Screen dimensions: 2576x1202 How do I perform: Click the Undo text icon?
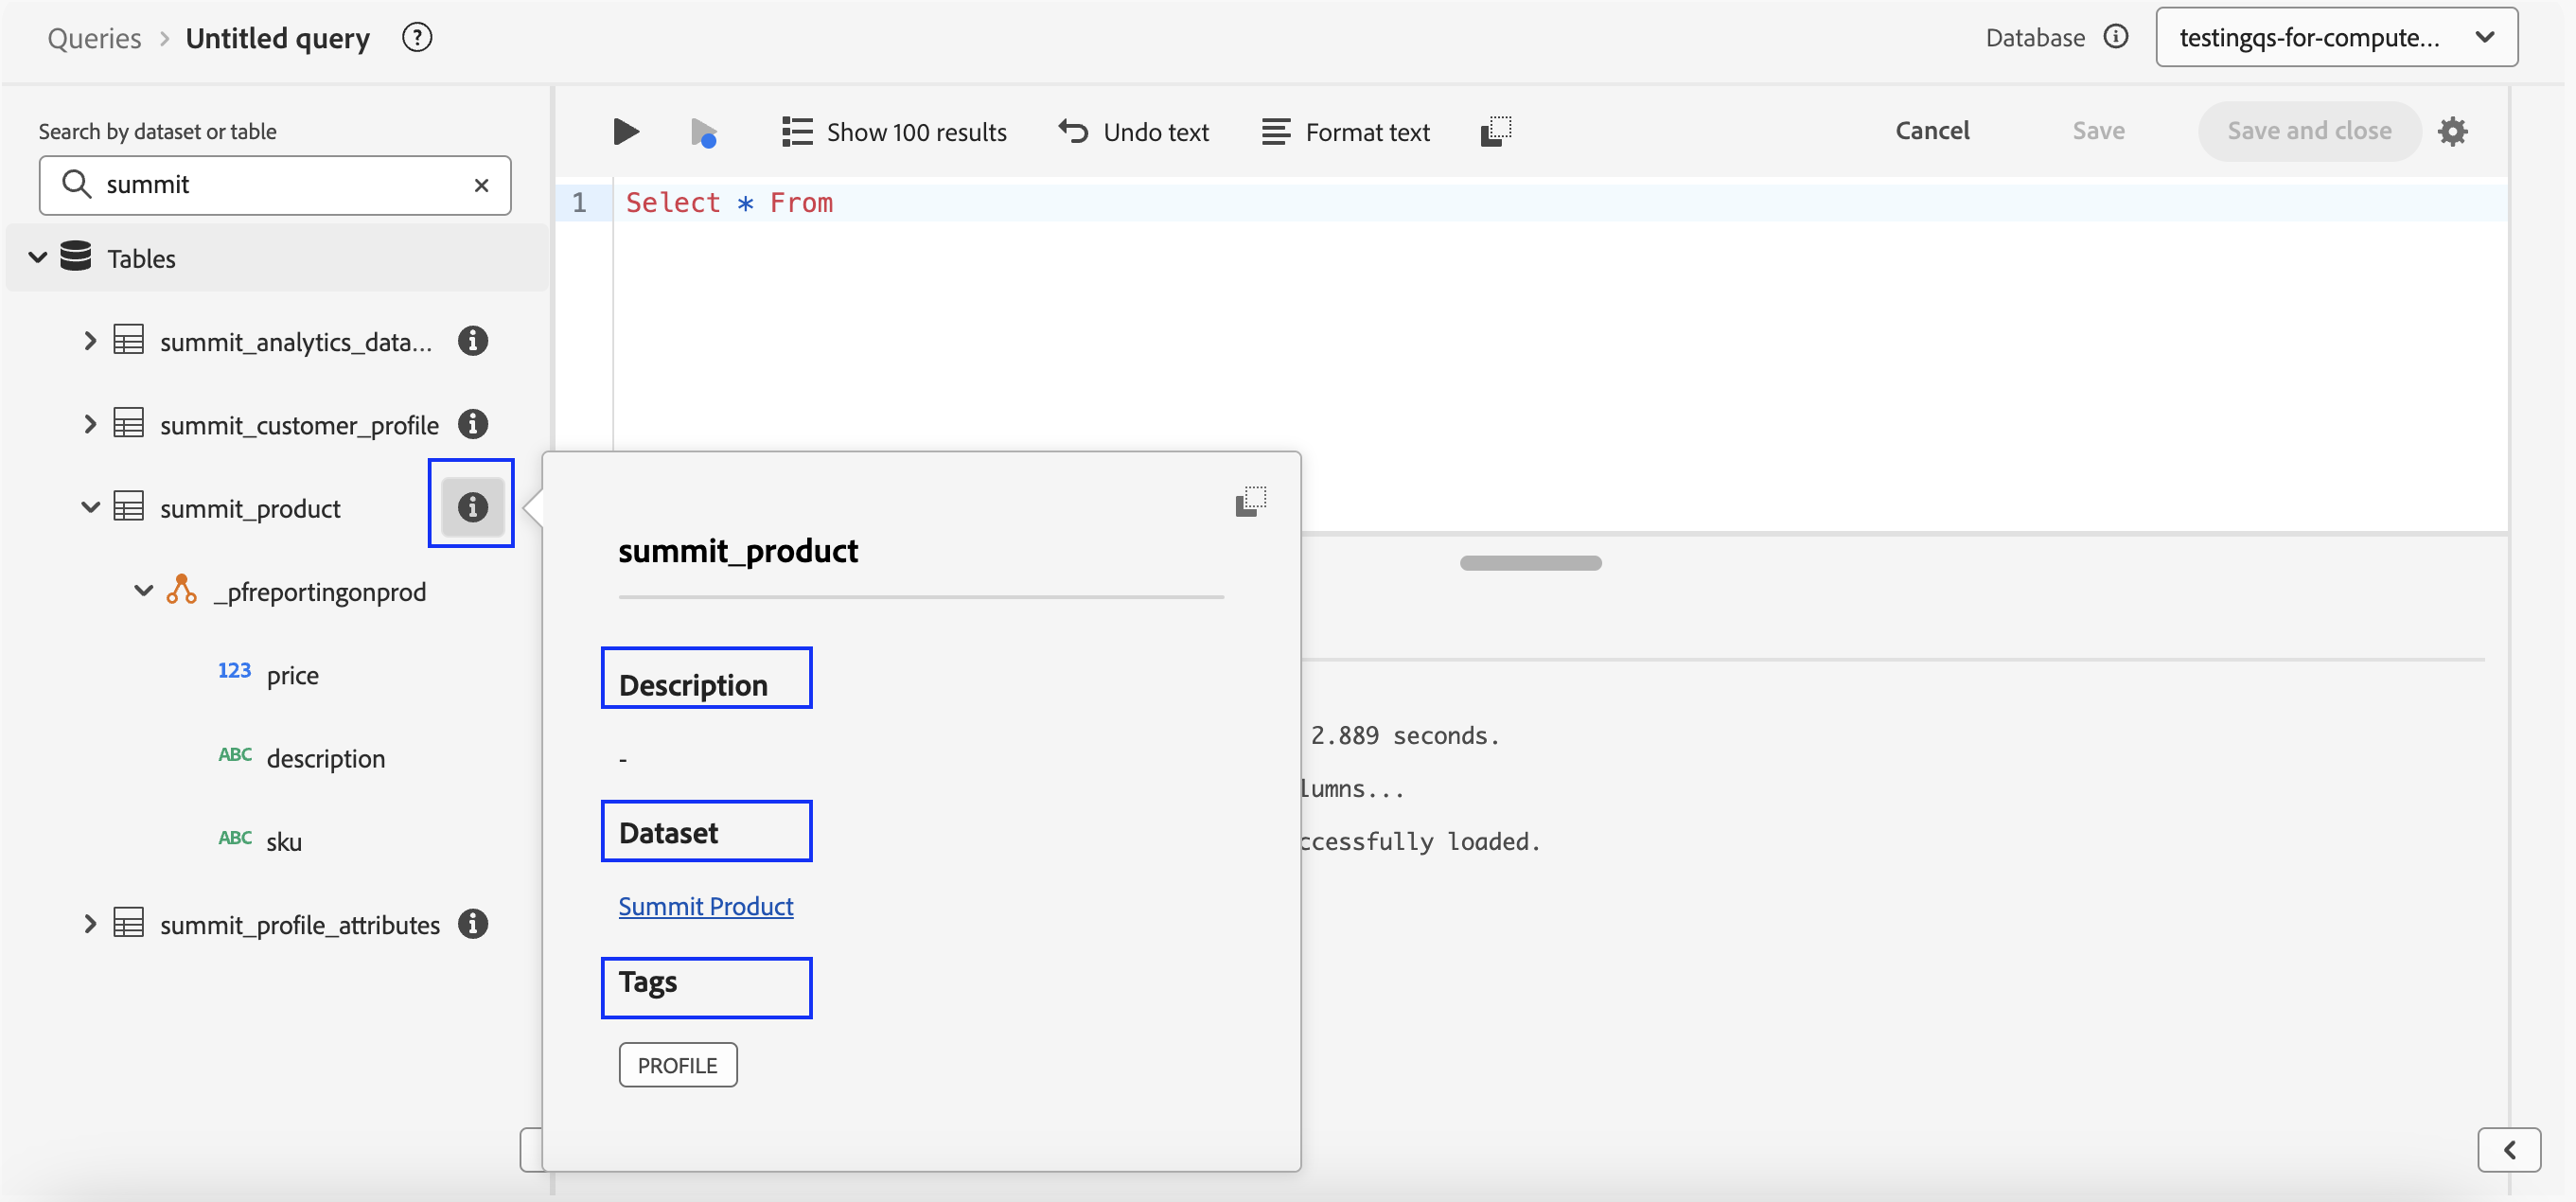[1072, 131]
